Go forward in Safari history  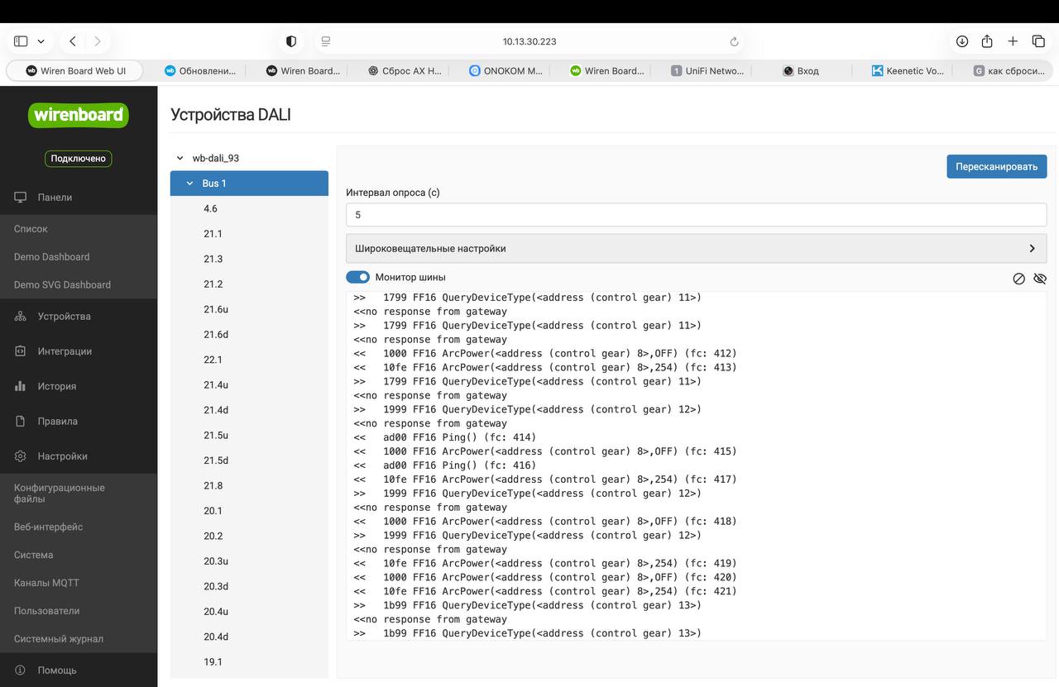tap(98, 41)
